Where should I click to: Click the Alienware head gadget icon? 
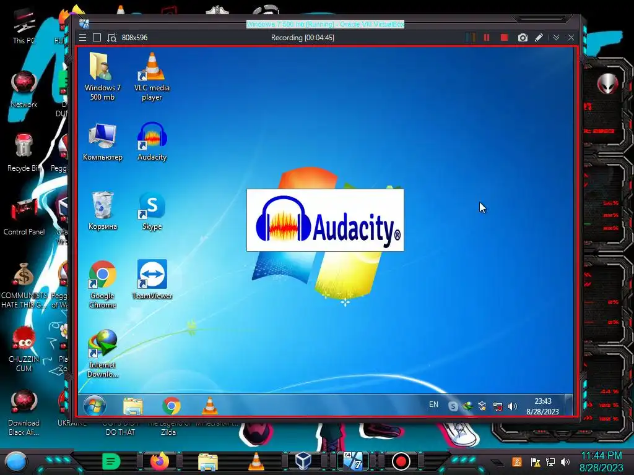pyautogui.click(x=607, y=83)
